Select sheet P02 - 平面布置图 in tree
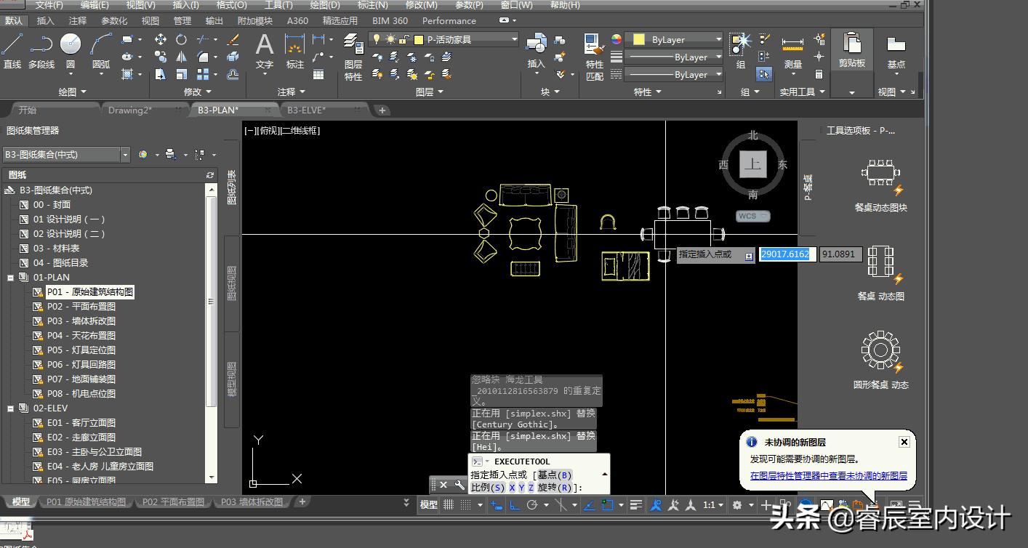The height and width of the screenshot is (548, 1028). tap(81, 307)
